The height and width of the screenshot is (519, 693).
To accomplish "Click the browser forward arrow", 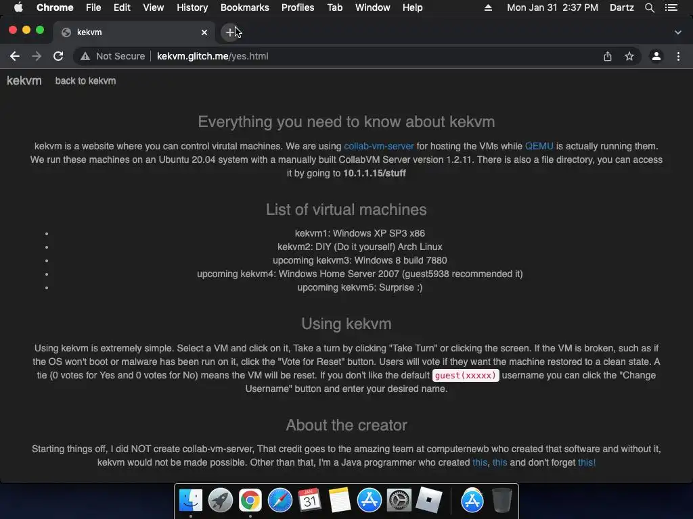I will click(x=37, y=56).
